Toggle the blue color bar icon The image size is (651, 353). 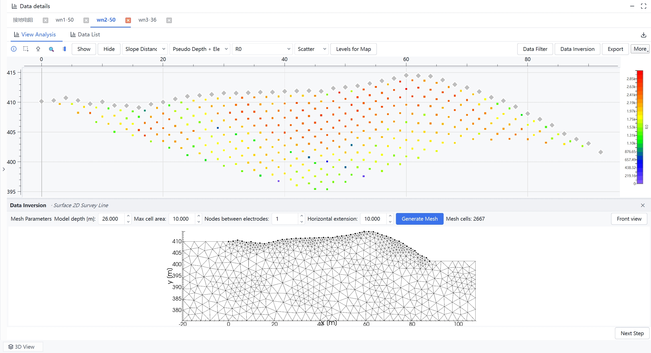(x=64, y=49)
